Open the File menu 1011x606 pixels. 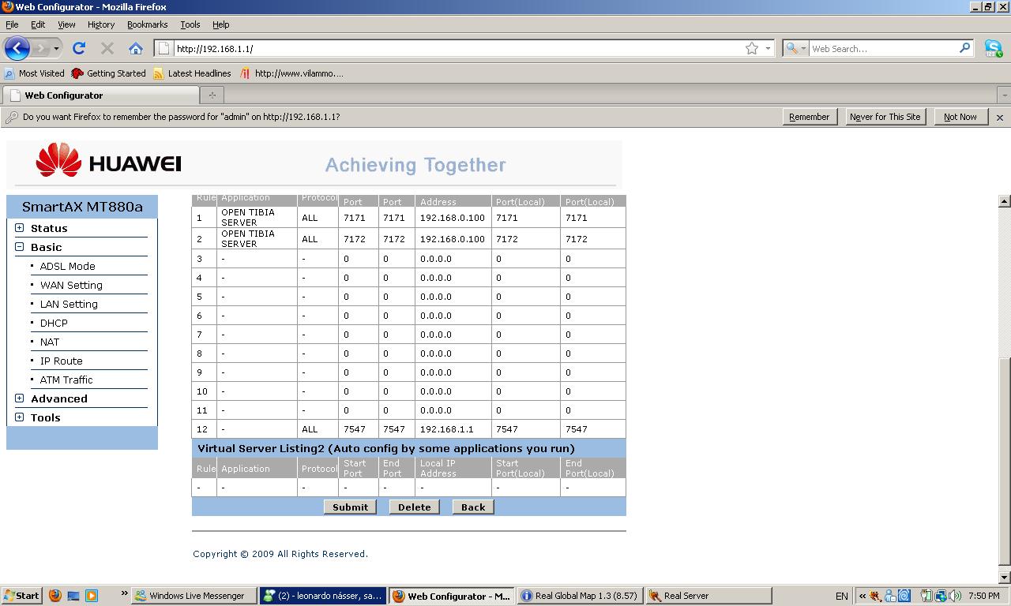point(12,24)
